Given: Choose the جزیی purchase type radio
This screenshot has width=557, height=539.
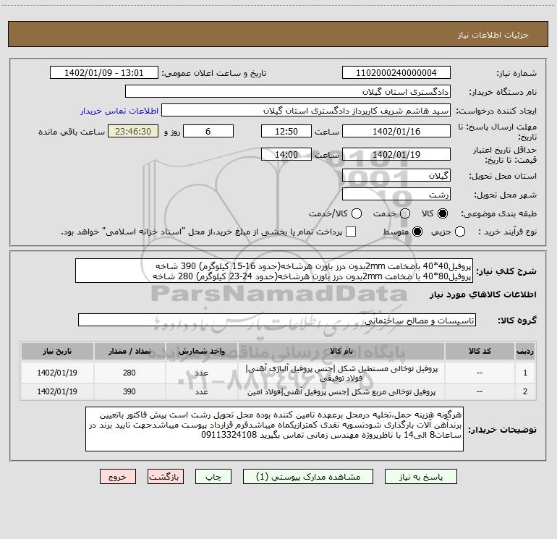Looking at the screenshot, I should pos(460,232).
